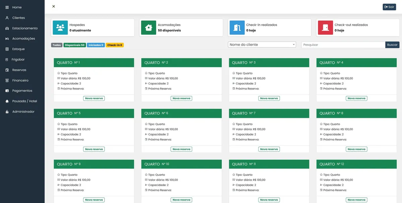Open Reservas in the sidebar menu
Viewport: 402px width, 203px height.
(19, 70)
